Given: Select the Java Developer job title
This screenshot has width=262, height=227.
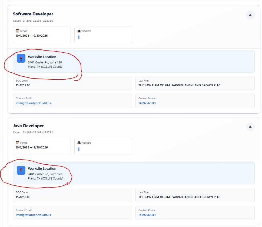Looking at the screenshot, I should (28, 126).
